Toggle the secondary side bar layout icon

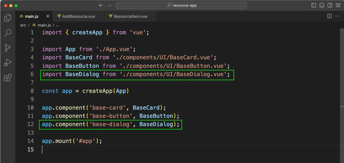pyautogui.click(x=330, y=5)
